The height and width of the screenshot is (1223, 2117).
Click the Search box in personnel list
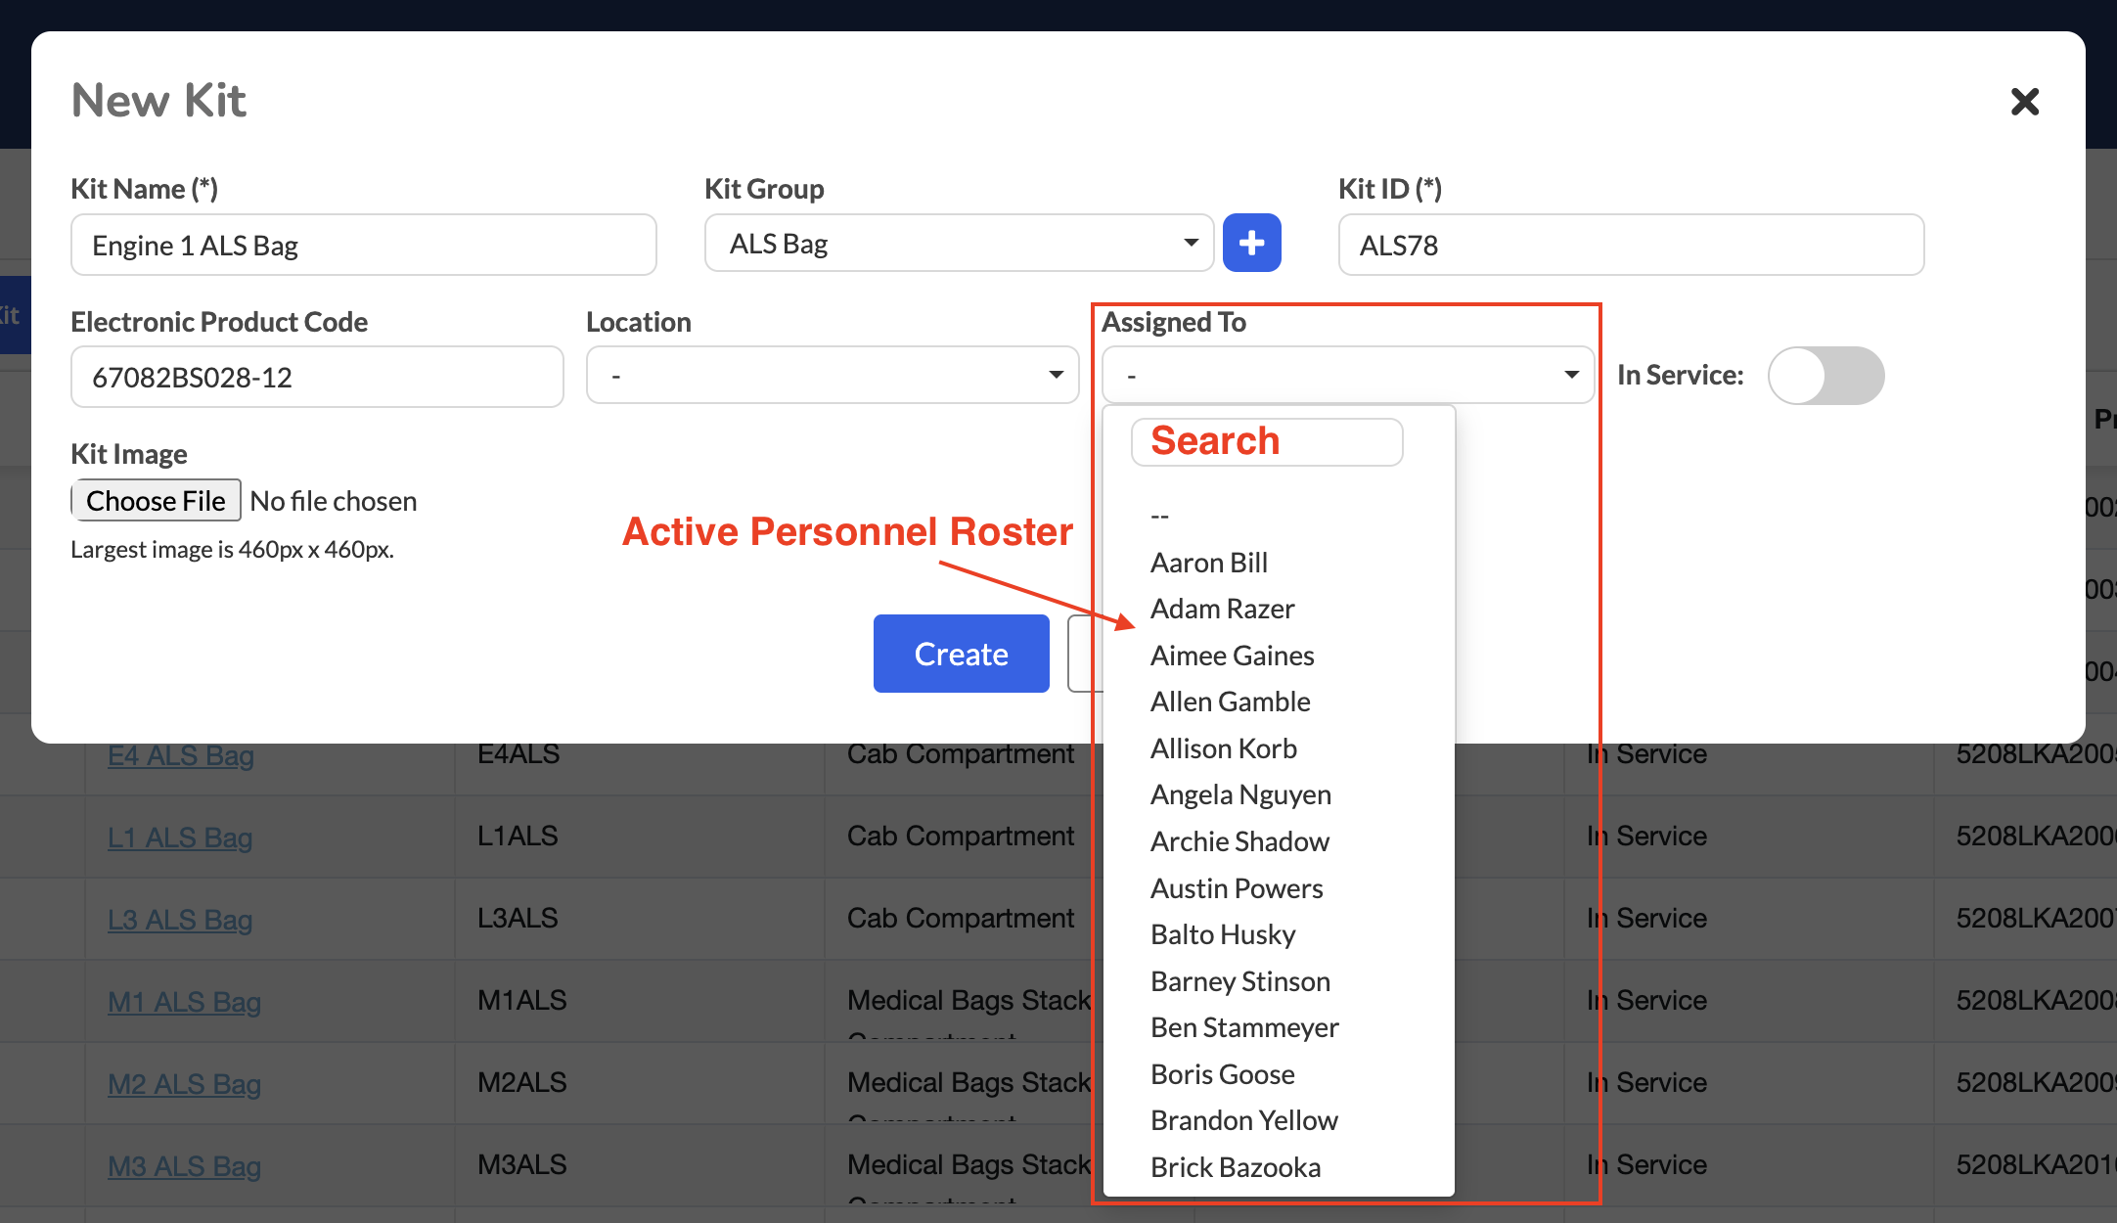click(x=1267, y=442)
